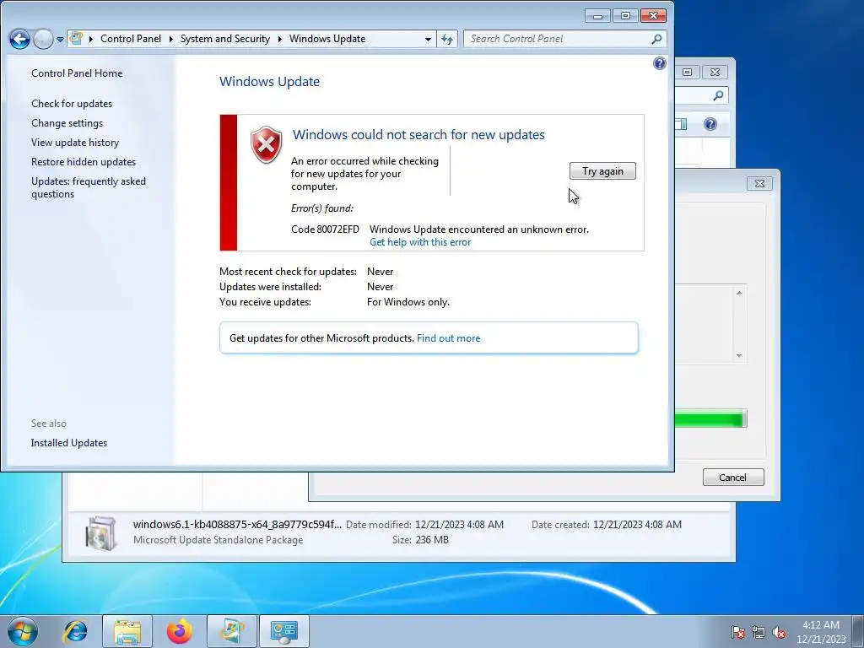Screen dimensions: 864x648
Task: Select System and Security breadcrumb
Action: click(224, 39)
